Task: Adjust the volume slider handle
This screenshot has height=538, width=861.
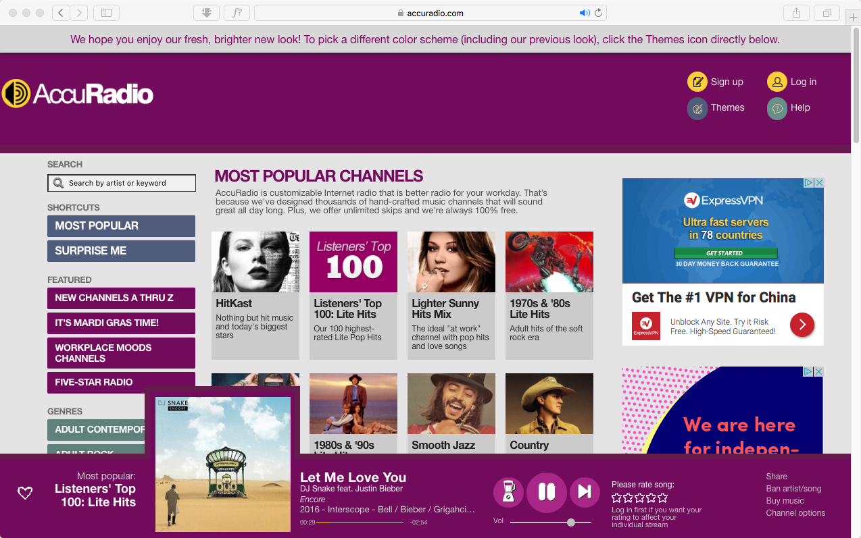Action: point(571,522)
